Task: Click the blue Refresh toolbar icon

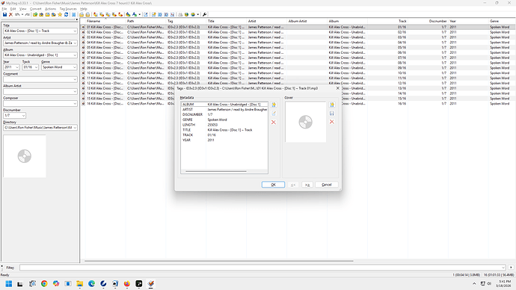Action: tap(66, 14)
